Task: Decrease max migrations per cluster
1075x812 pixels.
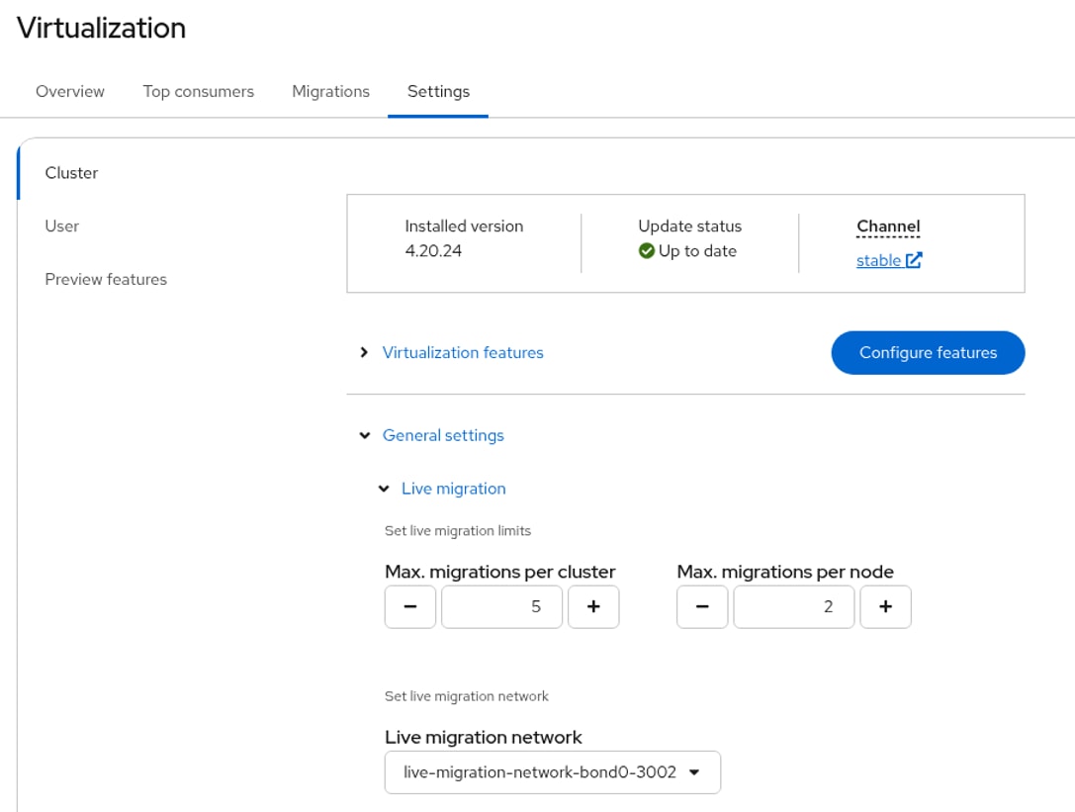Action: [x=410, y=607]
